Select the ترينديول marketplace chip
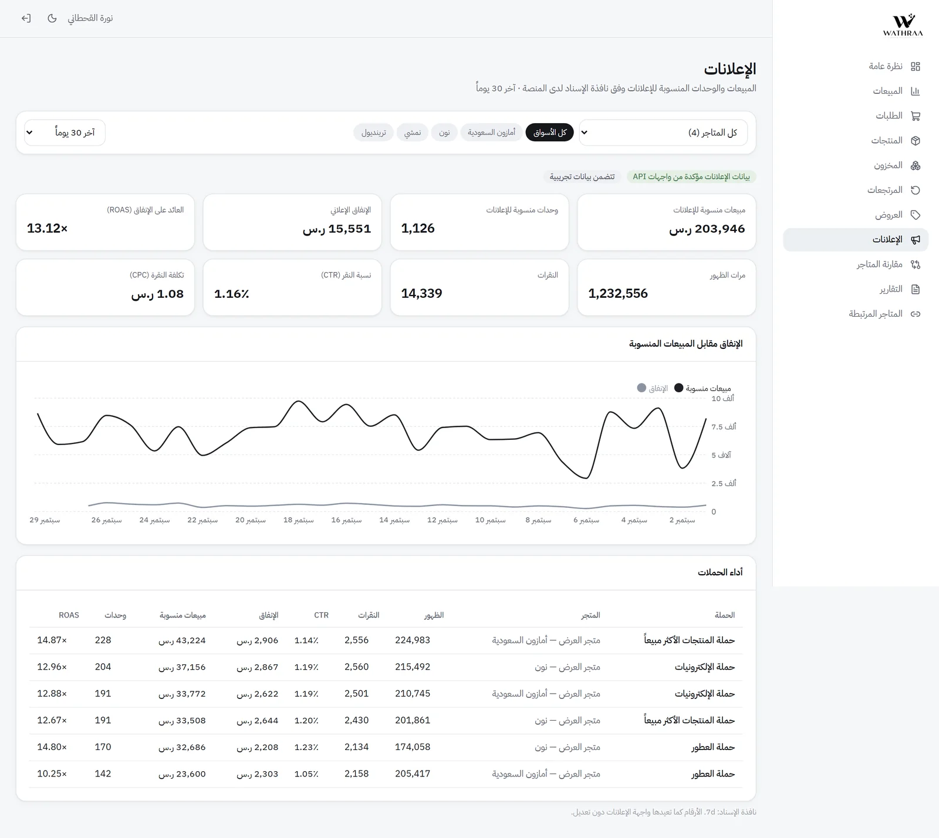 coord(374,133)
